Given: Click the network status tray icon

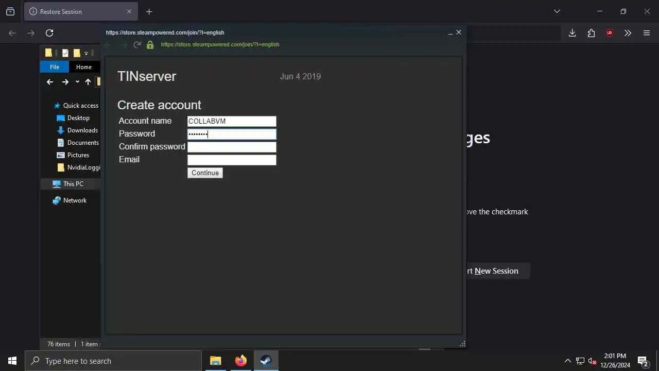Looking at the screenshot, I should pos(580,361).
